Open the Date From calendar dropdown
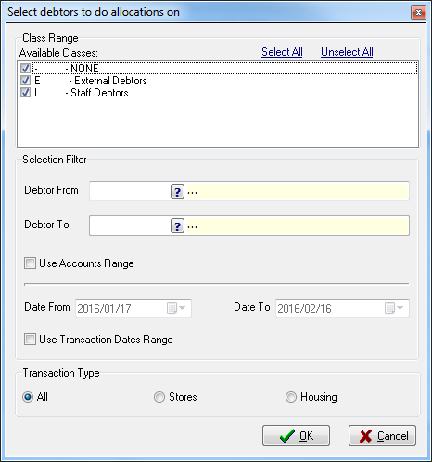432x462 pixels. 176,308
